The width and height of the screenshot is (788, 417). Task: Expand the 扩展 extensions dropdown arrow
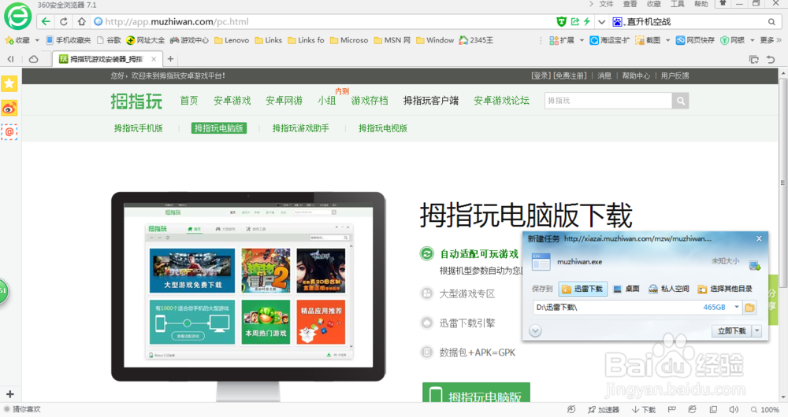click(x=582, y=40)
